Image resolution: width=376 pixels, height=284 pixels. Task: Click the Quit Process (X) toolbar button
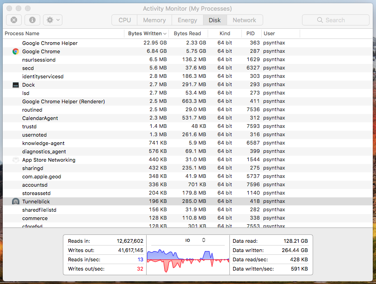pos(14,20)
